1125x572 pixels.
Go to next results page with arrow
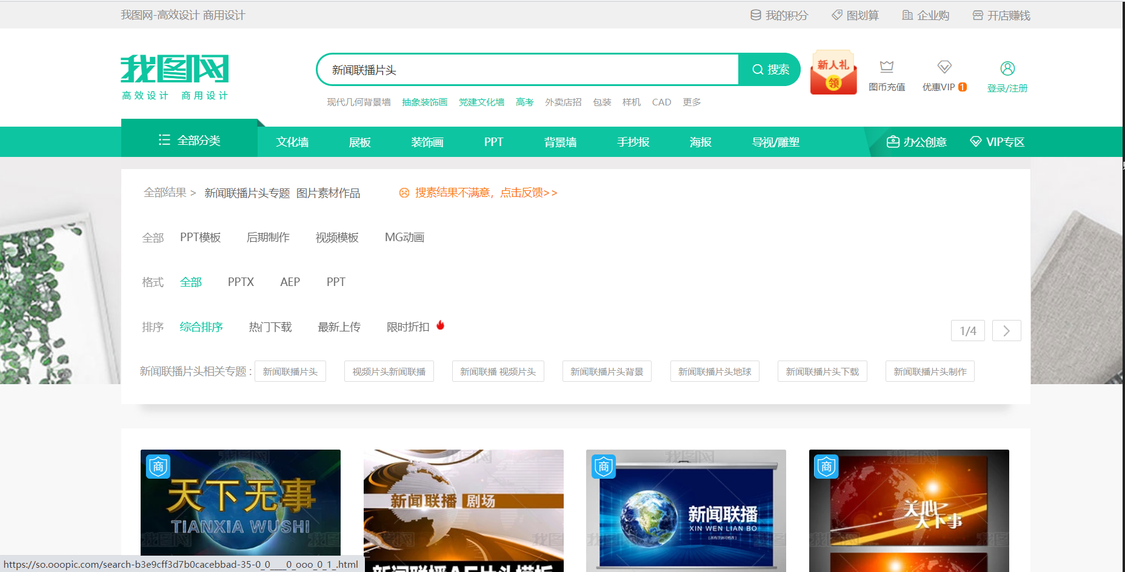(x=1006, y=330)
